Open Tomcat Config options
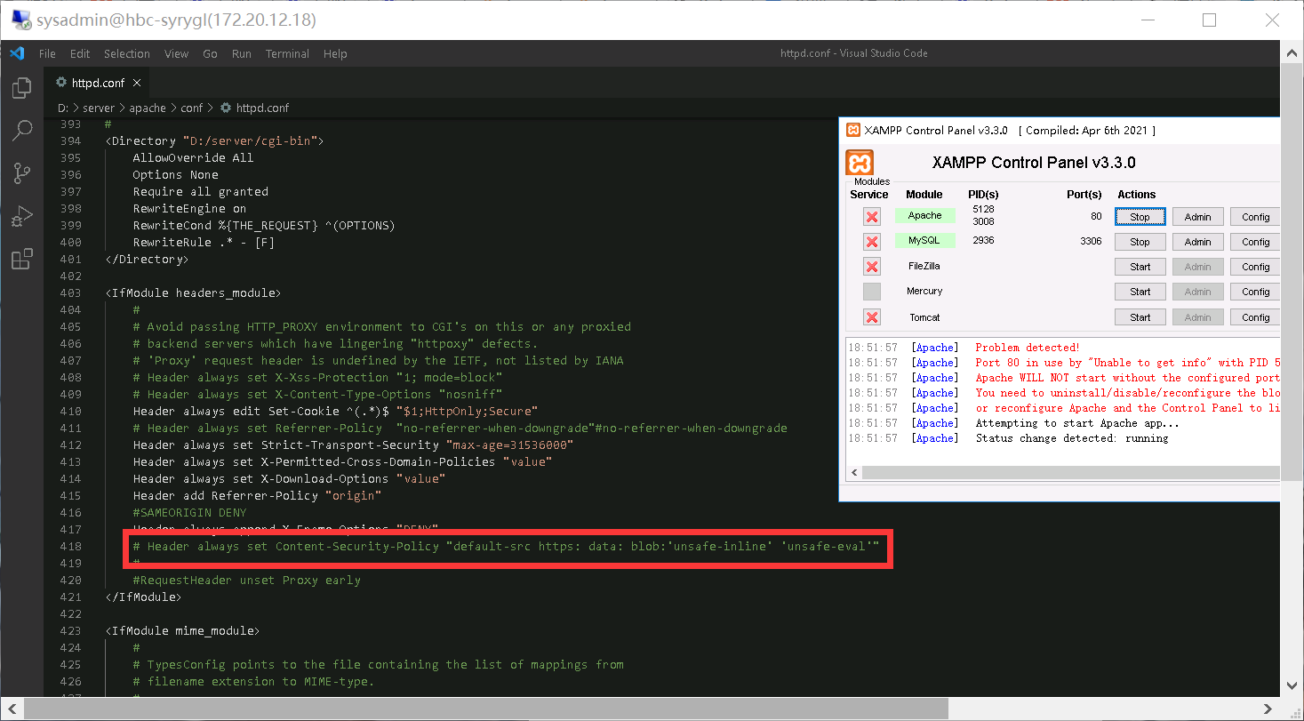1304x721 pixels. [x=1255, y=317]
